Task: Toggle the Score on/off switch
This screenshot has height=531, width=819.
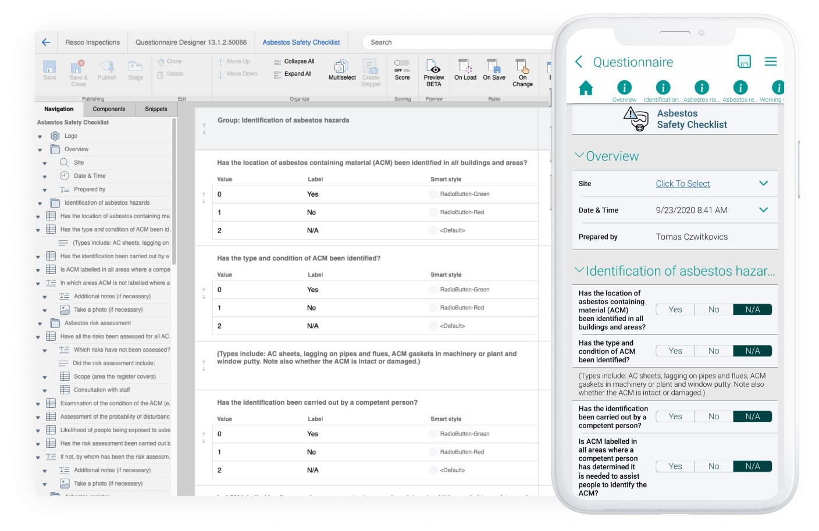Action: (402, 63)
